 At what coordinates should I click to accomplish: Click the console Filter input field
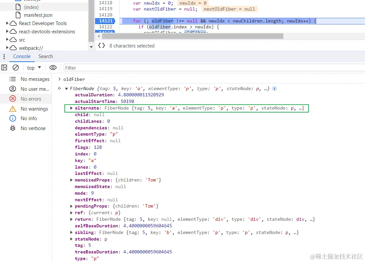pos(214,68)
